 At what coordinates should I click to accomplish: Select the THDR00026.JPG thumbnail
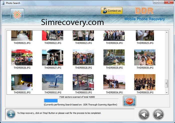[22, 57]
